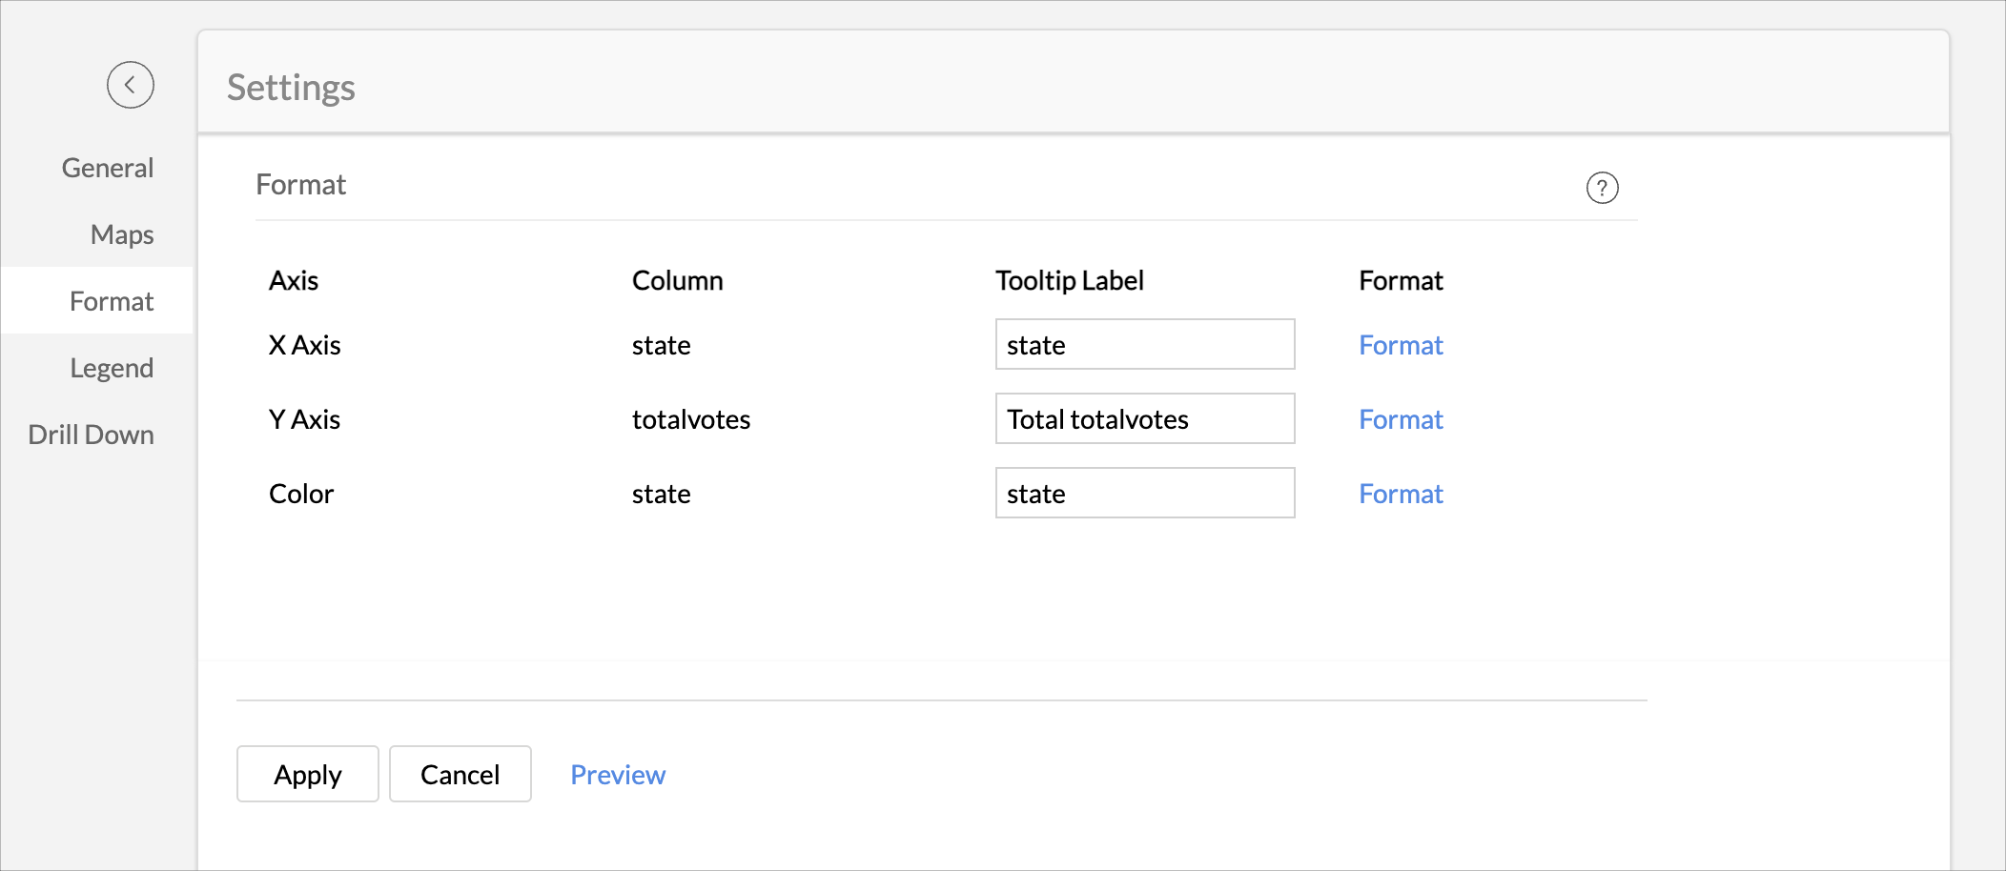
Task: Go to the Legend settings tab
Action: coord(111,368)
